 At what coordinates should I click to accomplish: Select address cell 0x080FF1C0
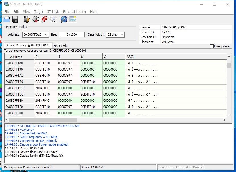19,88
